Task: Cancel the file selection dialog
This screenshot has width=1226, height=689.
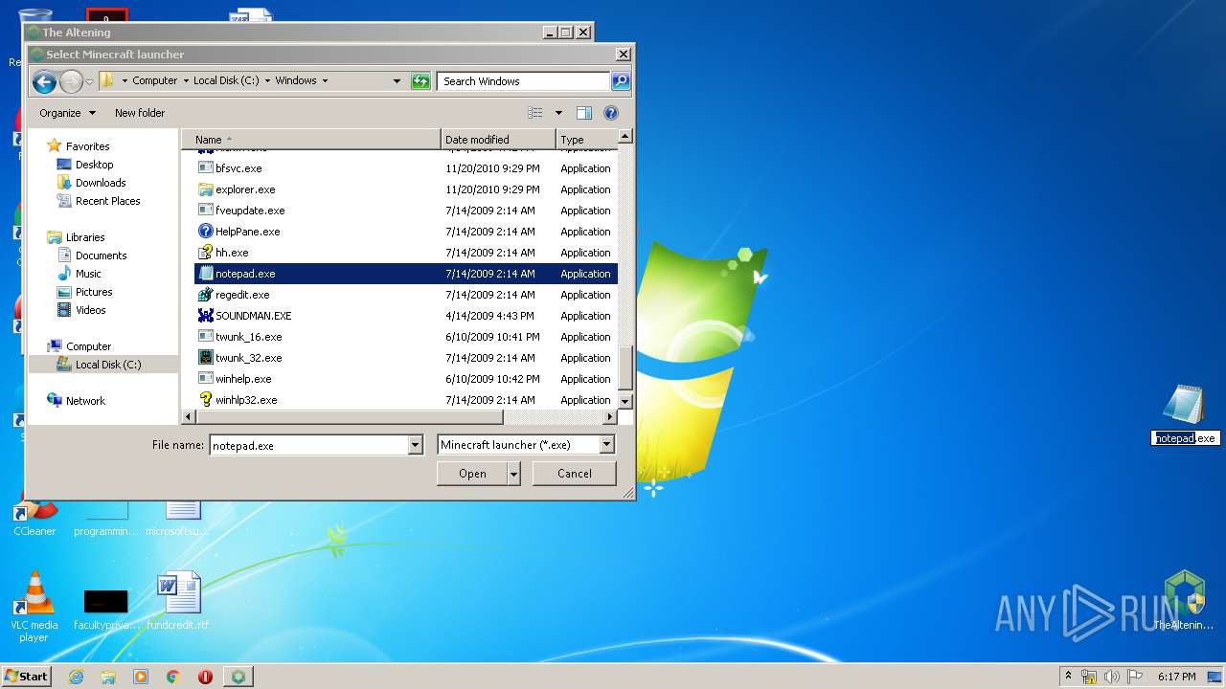Action: point(575,474)
